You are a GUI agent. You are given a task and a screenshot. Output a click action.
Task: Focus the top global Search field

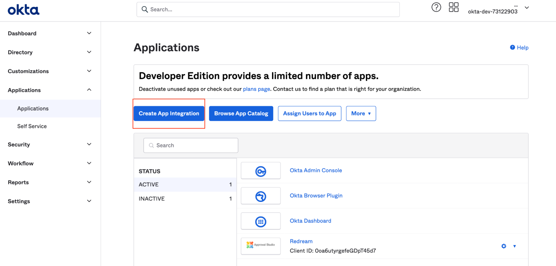click(268, 10)
